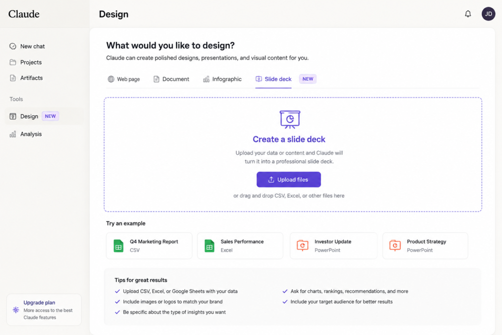Screen dimensions: 502x335
Task: Click the orange PowerPoint icon of Investor Update
Action: pos(302,245)
